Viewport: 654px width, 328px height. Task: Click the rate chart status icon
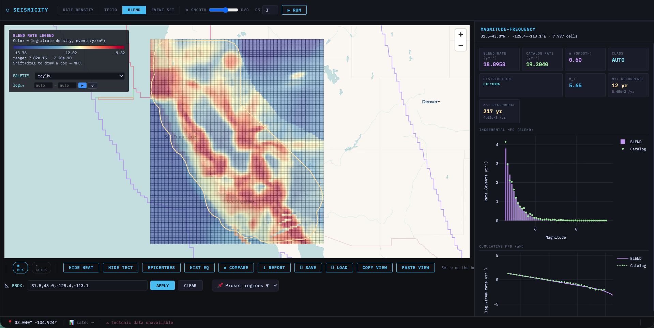(72, 322)
